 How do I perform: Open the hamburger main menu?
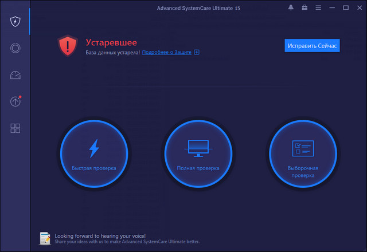tap(318, 8)
